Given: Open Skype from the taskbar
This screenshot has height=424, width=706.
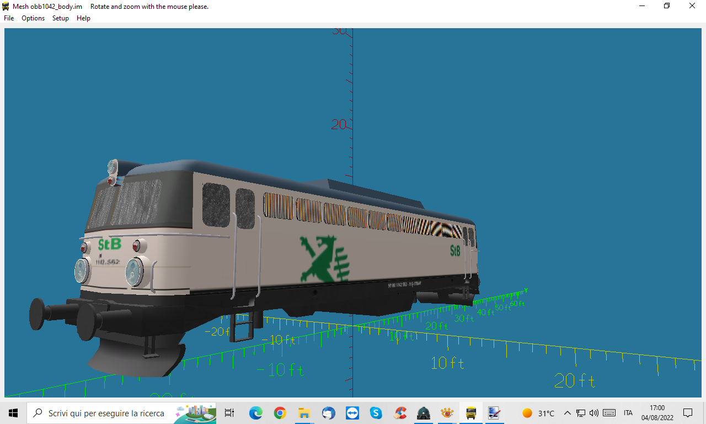Looking at the screenshot, I should point(376,413).
